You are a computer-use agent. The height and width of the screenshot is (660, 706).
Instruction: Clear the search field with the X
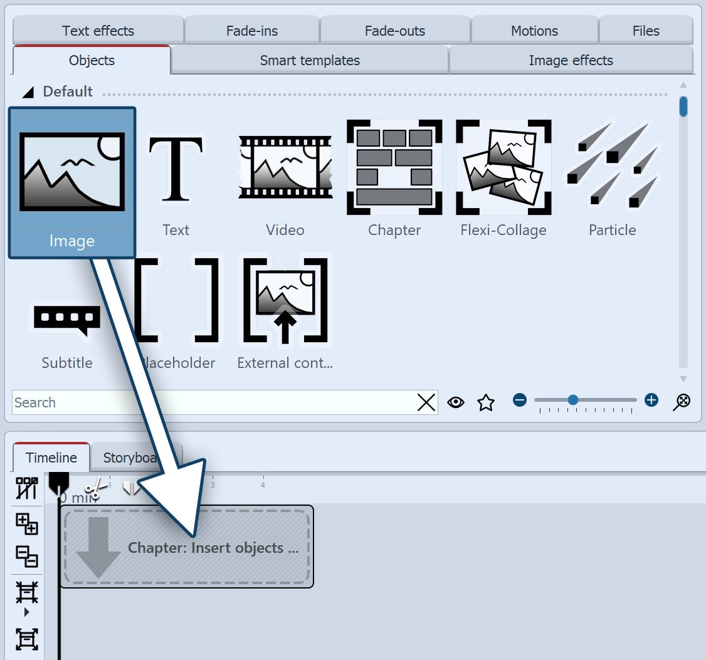(x=426, y=402)
